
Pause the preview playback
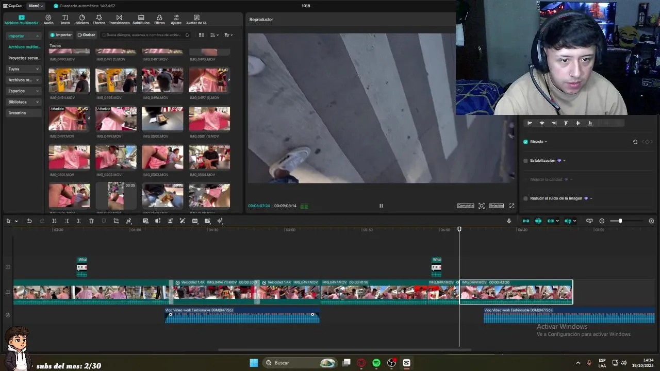click(x=381, y=206)
